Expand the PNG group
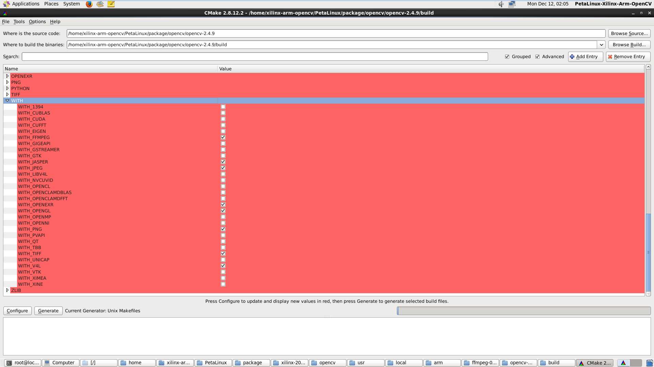 (x=7, y=82)
